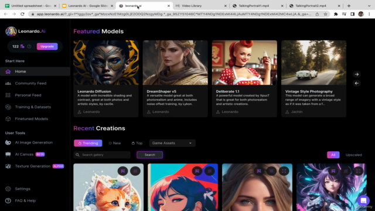Click expand icon on anime girl image
The height and width of the screenshot is (211, 375).
pyautogui.click(x=358, y=171)
